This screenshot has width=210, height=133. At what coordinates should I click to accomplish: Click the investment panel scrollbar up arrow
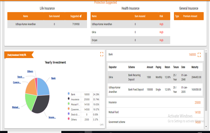click(206, 51)
